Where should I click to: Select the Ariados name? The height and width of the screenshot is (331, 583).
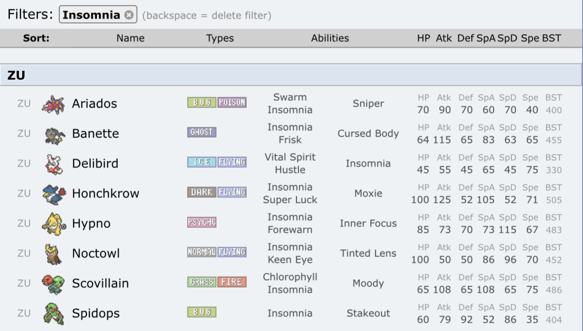click(x=94, y=104)
